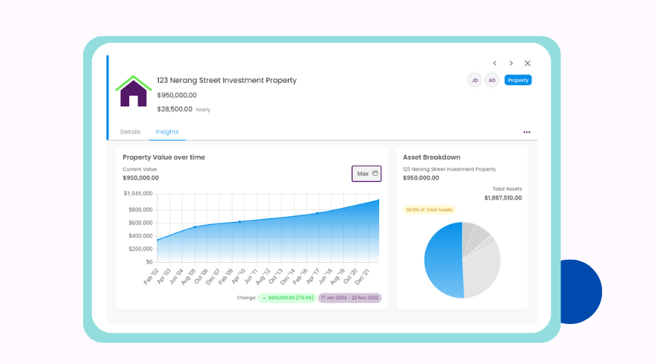Viewport: 656px width, 364px height.
Task: Open the three-dot more options menu
Action: click(x=527, y=132)
